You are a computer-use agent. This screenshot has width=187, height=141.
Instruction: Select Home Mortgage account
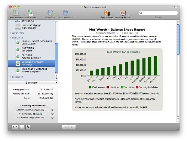31,26
